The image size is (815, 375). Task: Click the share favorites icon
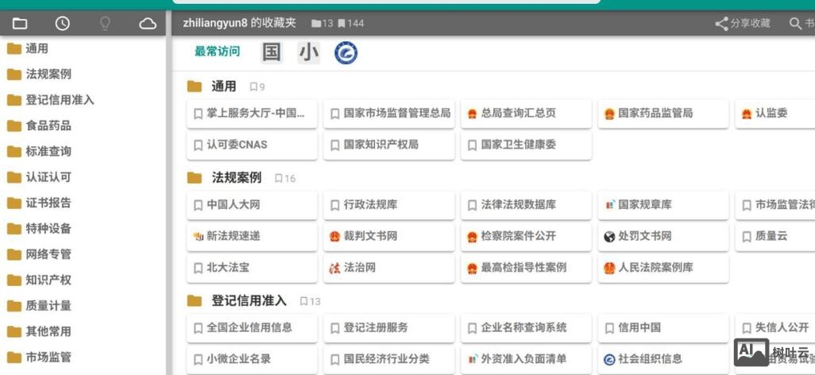(721, 23)
